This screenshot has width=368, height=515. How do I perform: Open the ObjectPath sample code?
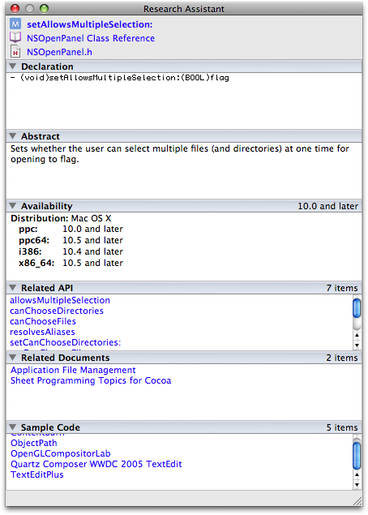click(x=34, y=443)
